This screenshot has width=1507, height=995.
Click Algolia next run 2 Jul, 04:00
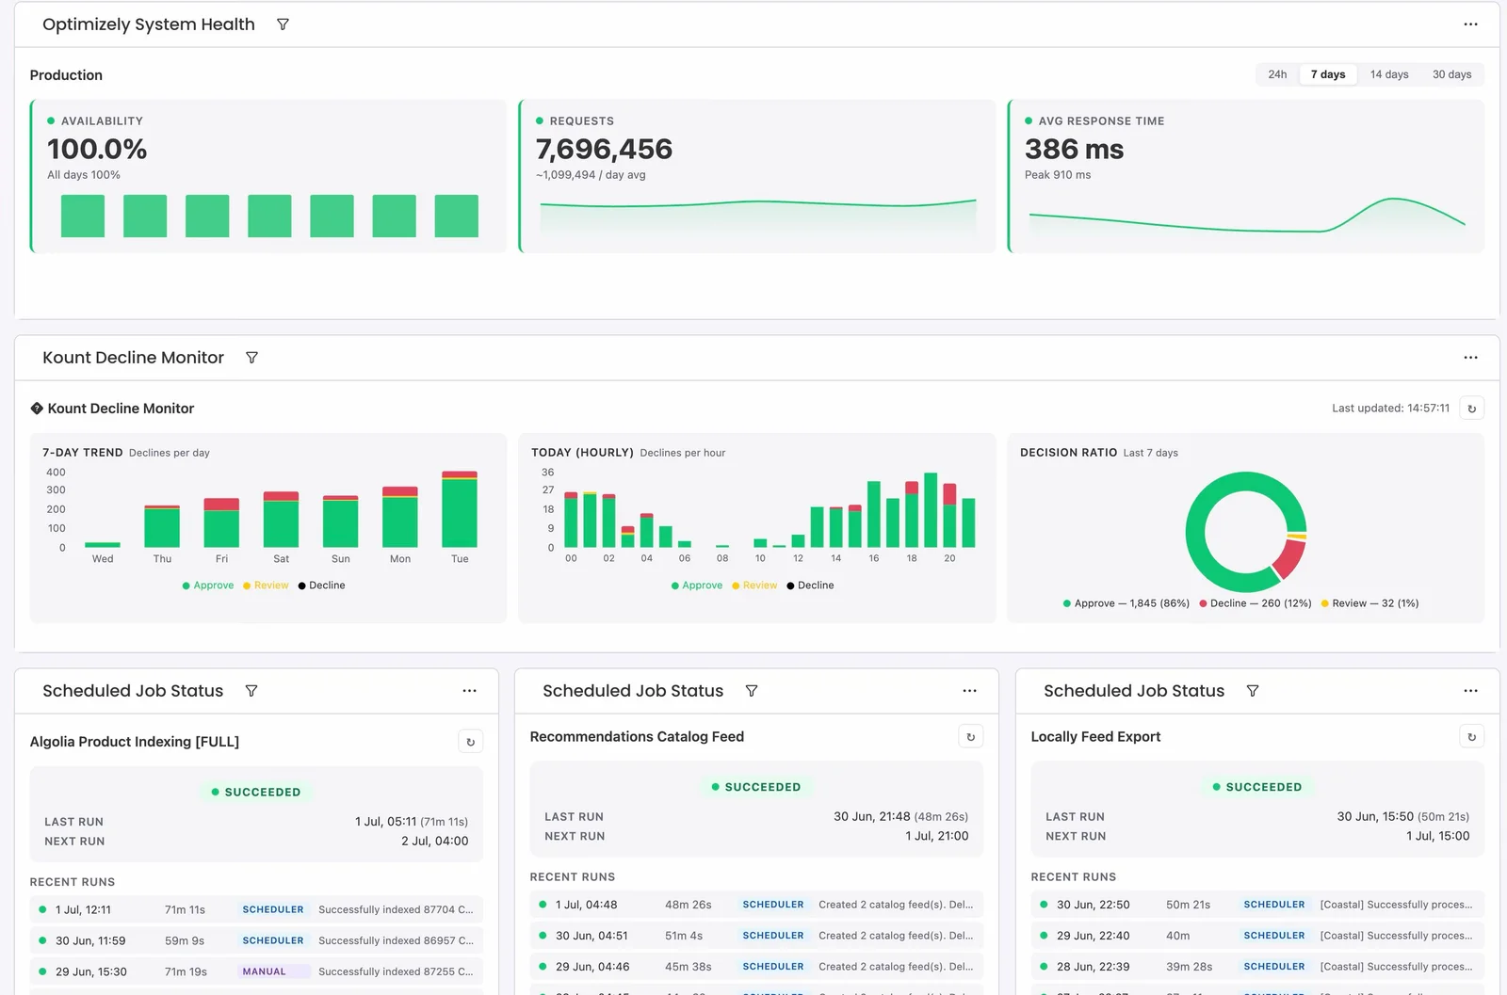pos(434,842)
